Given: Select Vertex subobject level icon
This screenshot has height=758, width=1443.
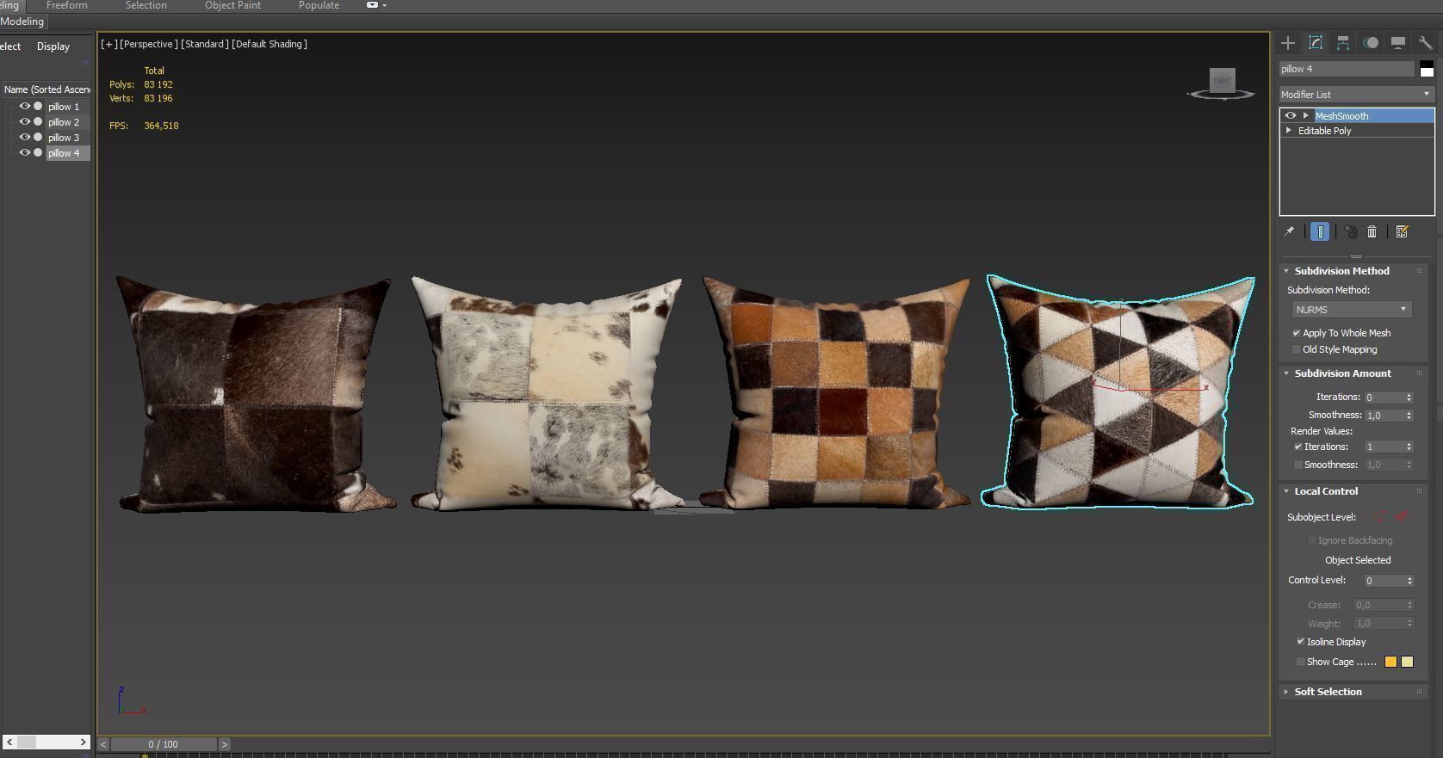Looking at the screenshot, I should click(x=1381, y=517).
